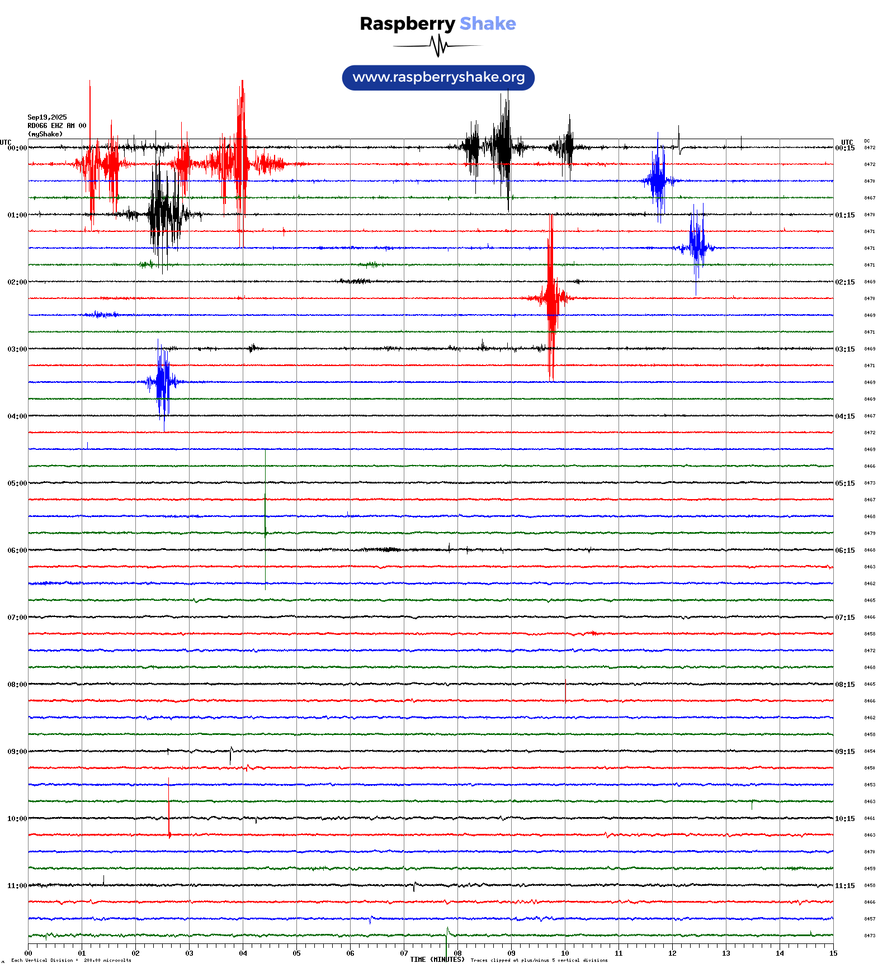
Task: Click the 08:15 time label on right
Action: (x=844, y=685)
